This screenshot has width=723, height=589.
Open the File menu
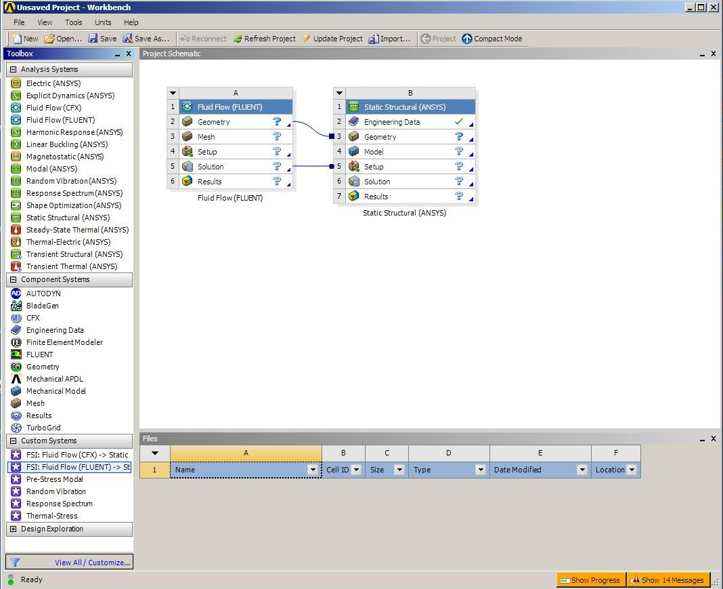[19, 22]
